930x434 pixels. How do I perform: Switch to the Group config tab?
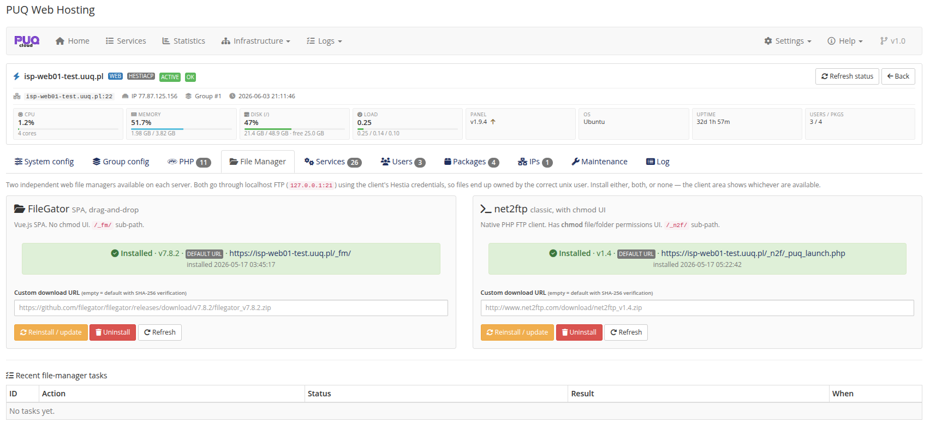121,162
